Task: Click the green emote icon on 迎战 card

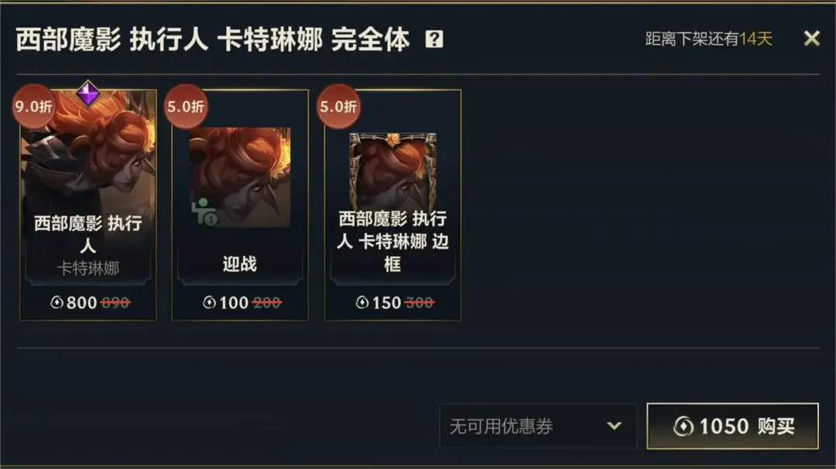Action: (205, 212)
